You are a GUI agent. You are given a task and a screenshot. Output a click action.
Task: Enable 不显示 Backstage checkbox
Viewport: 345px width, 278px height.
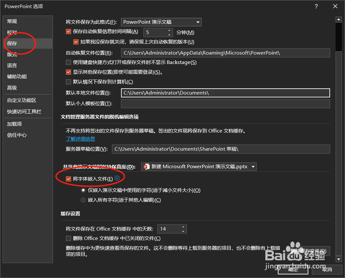[x=68, y=62]
